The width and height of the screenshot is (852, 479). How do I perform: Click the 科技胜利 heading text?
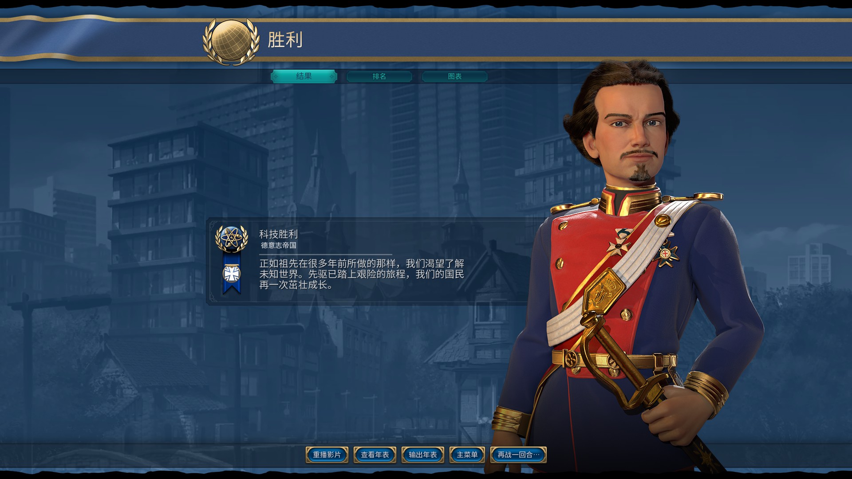click(278, 234)
